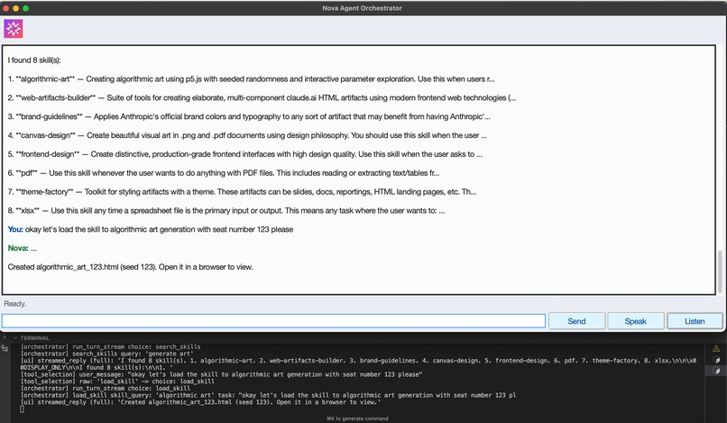
Task: Click the green 'Nova:' reply label
Action: coord(18,248)
